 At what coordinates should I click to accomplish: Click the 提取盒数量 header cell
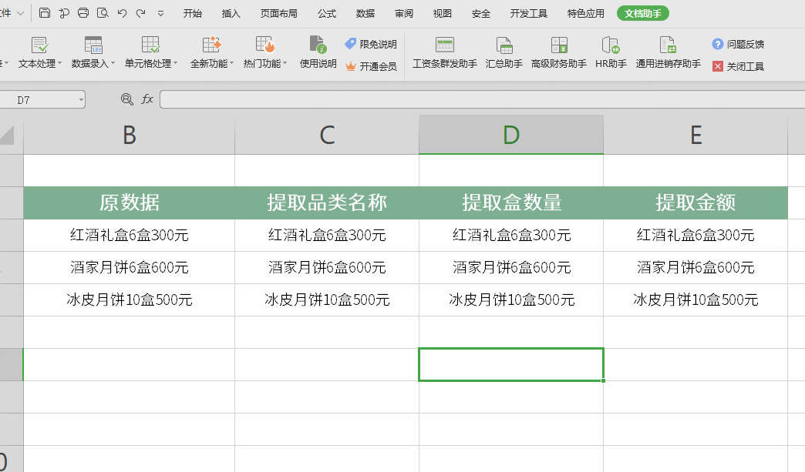point(511,203)
